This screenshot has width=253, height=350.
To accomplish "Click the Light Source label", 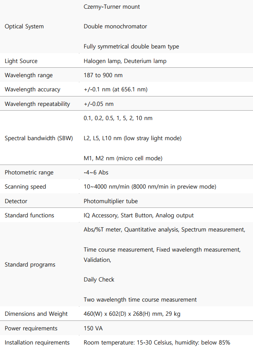I will (21, 61).
